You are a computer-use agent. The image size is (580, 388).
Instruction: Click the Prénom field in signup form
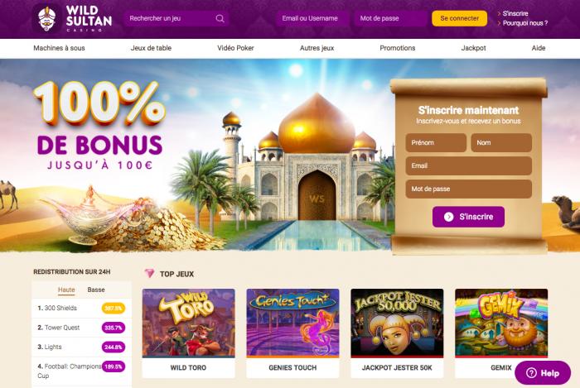click(x=436, y=143)
